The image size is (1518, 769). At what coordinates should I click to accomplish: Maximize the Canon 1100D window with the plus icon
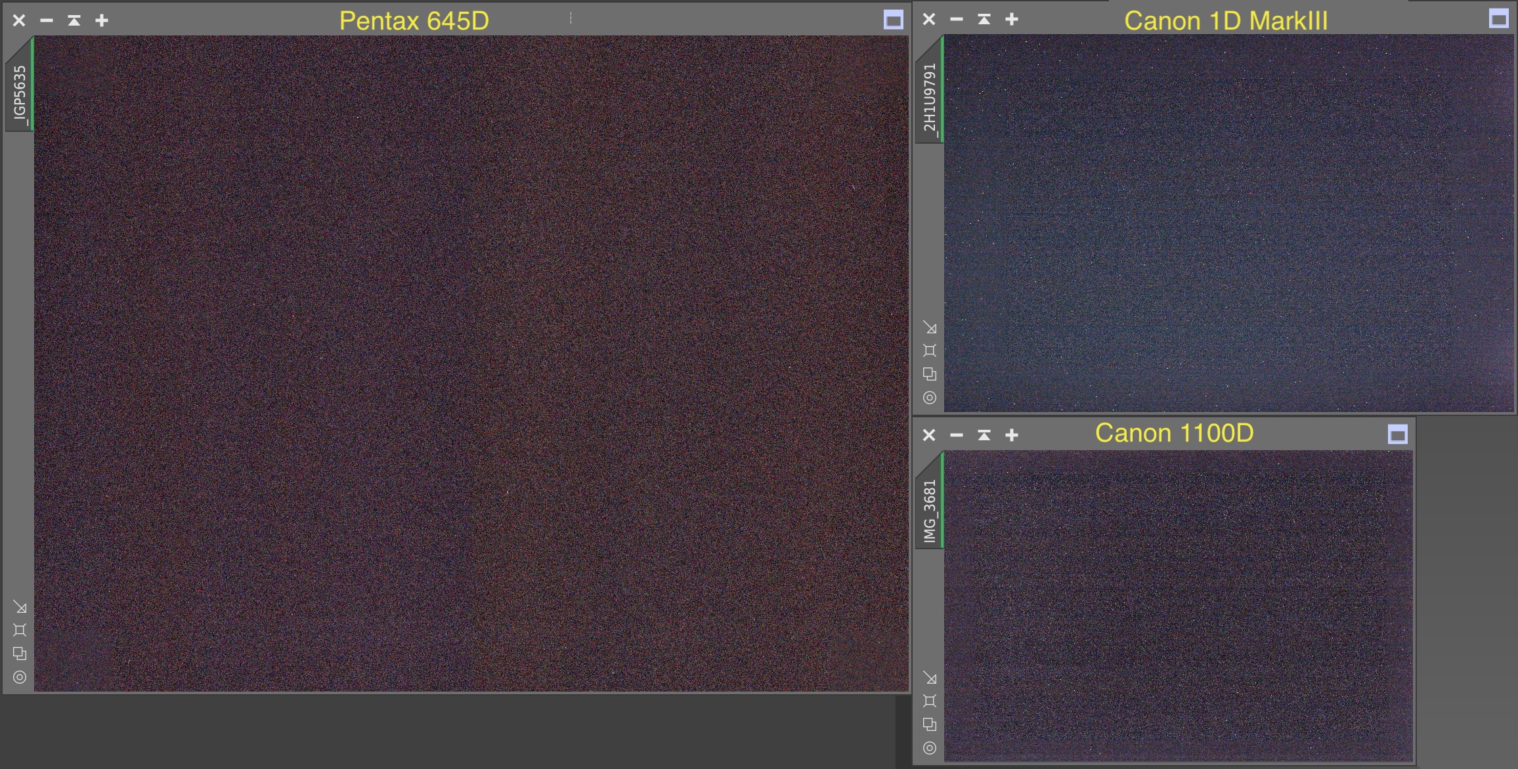[x=1012, y=435]
